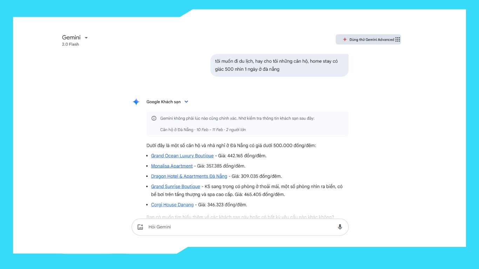
Task: Expand the Google Khách sạn chevron
Action: pos(186,102)
